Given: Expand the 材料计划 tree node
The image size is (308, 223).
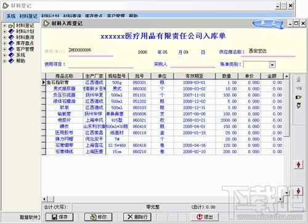Looking at the screenshot, I should pos(4,31).
